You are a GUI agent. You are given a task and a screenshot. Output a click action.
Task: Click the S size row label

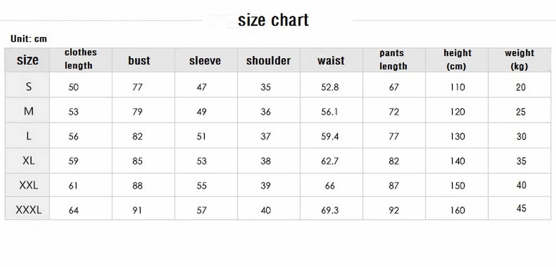(x=28, y=87)
